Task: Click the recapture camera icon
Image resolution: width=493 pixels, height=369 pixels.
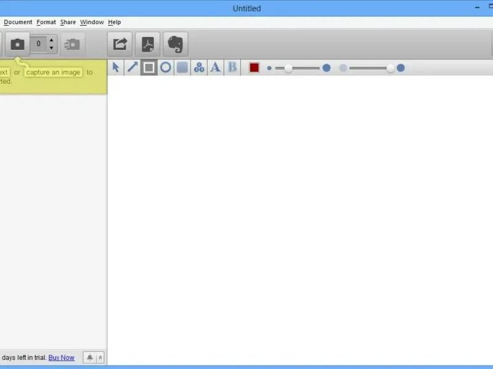Action: coord(72,44)
